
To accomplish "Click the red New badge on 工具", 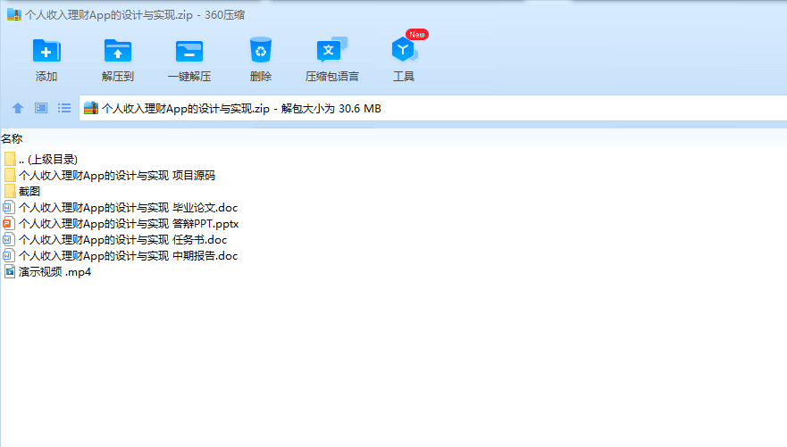I will (417, 34).
